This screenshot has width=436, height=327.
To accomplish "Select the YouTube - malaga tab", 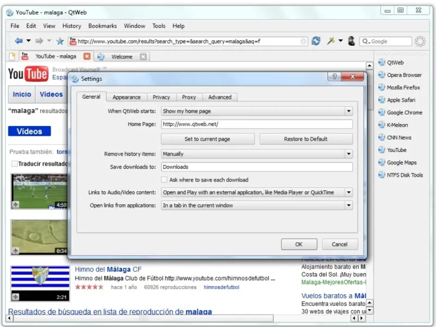I will tap(56, 57).
